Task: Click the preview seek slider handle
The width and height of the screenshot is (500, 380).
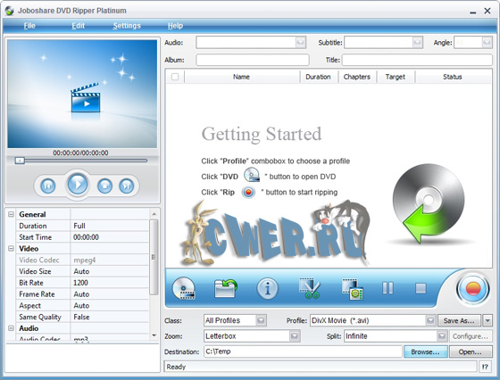Action: point(20,161)
